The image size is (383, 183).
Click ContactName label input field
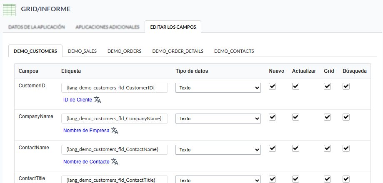115,150
